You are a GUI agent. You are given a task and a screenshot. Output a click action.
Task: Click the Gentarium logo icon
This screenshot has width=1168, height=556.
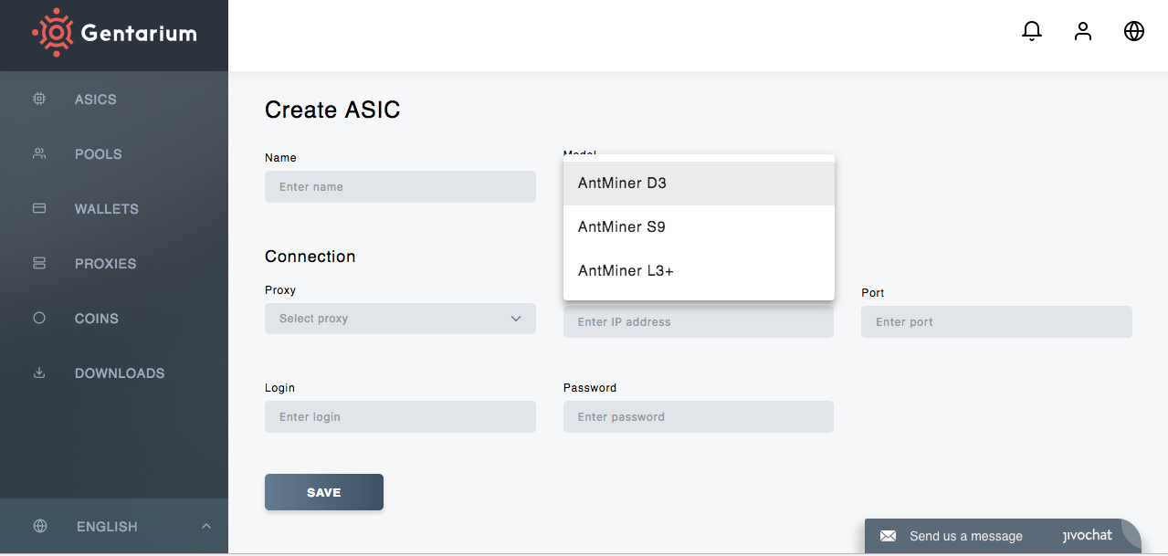point(52,33)
